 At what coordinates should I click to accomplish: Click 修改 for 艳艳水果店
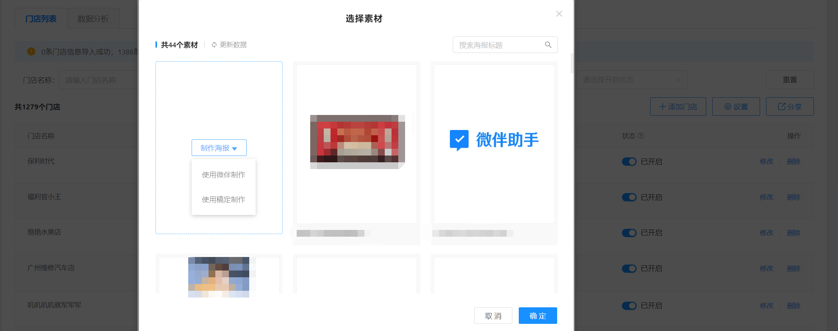[766, 233]
